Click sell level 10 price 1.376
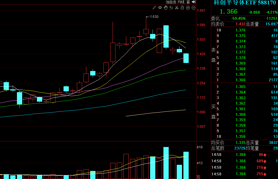The image size is (278, 179). pyautogui.click(x=240, y=30)
